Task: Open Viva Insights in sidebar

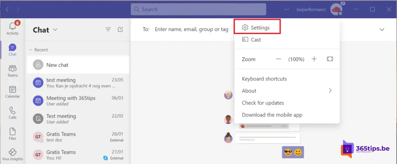Action: (12, 154)
